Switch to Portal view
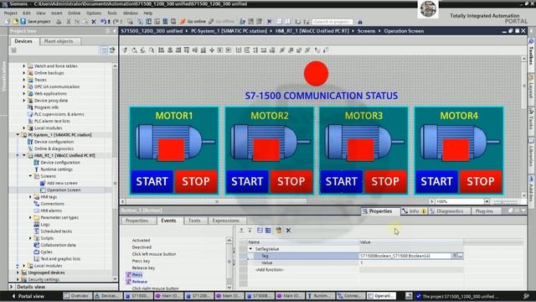The image size is (536, 302). point(28,296)
